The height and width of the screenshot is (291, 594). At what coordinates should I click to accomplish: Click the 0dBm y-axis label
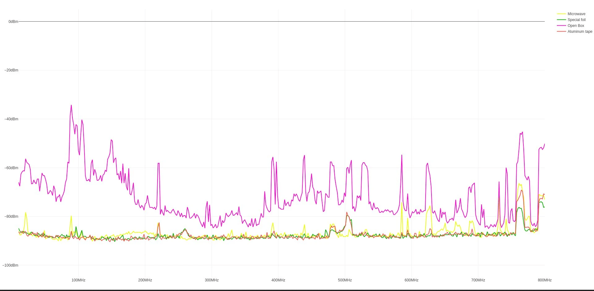click(13, 22)
